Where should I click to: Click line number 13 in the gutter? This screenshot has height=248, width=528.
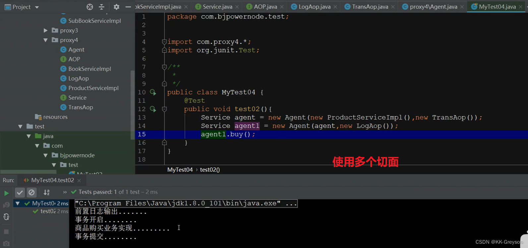tap(142, 117)
